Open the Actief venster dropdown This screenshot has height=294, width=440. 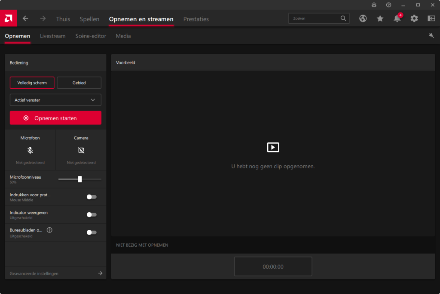tap(55, 100)
